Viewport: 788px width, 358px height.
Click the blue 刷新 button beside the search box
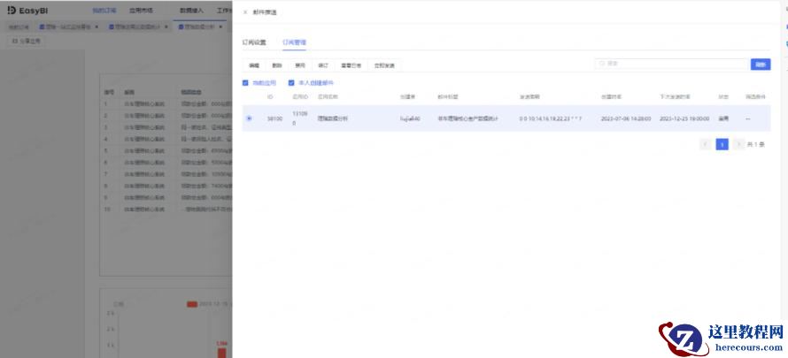pyautogui.click(x=760, y=65)
